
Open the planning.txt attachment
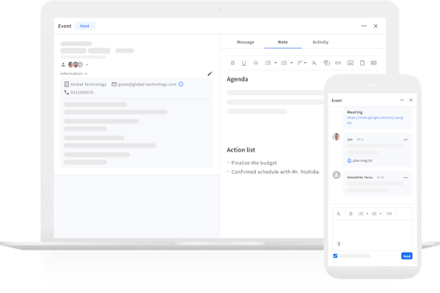[x=363, y=160]
